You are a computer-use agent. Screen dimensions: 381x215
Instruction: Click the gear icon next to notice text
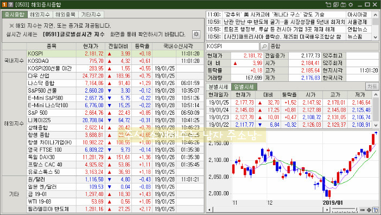click(196, 34)
